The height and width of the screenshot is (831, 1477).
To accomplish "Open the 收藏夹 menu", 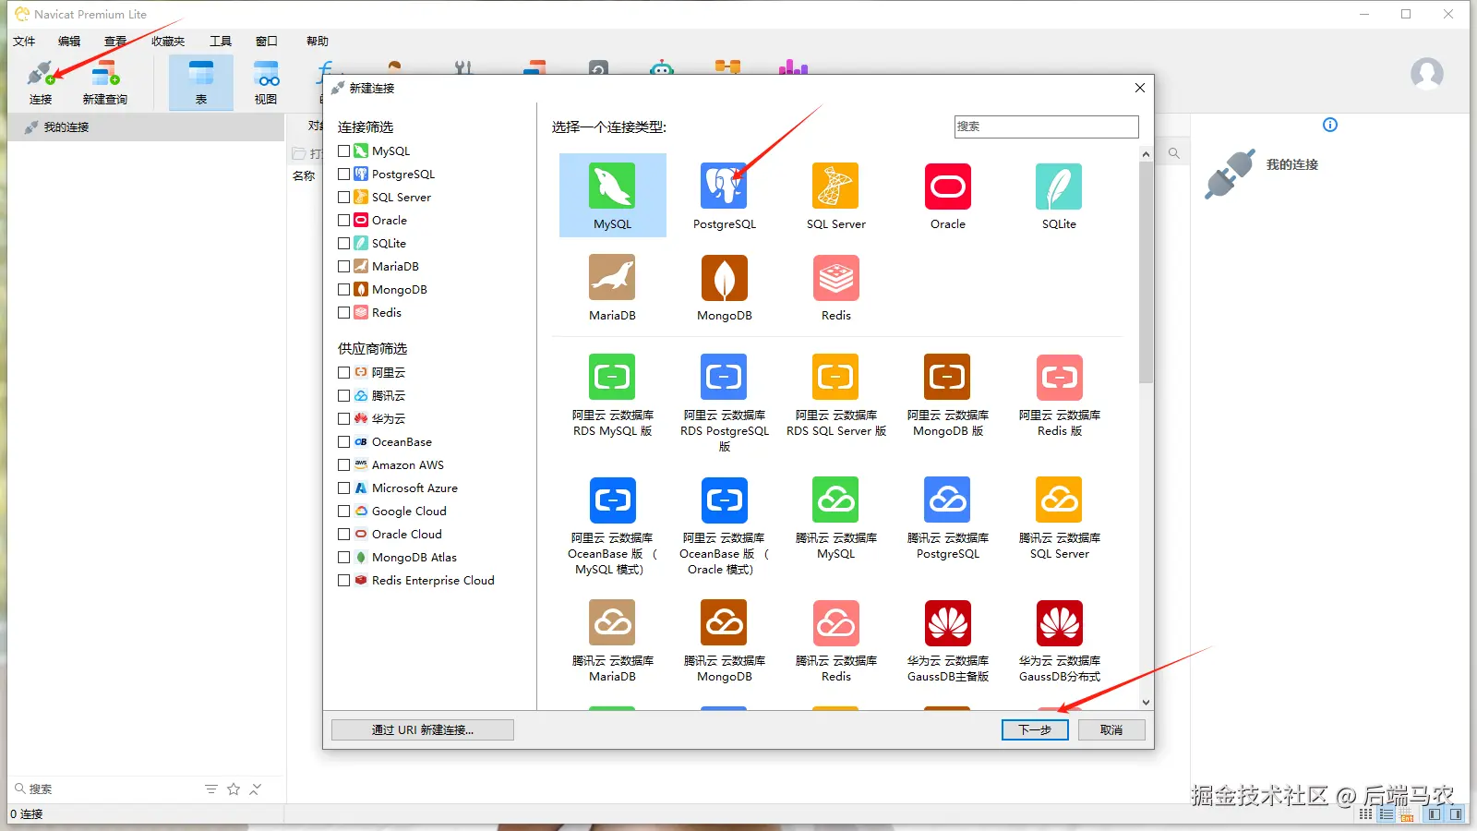I will [168, 41].
